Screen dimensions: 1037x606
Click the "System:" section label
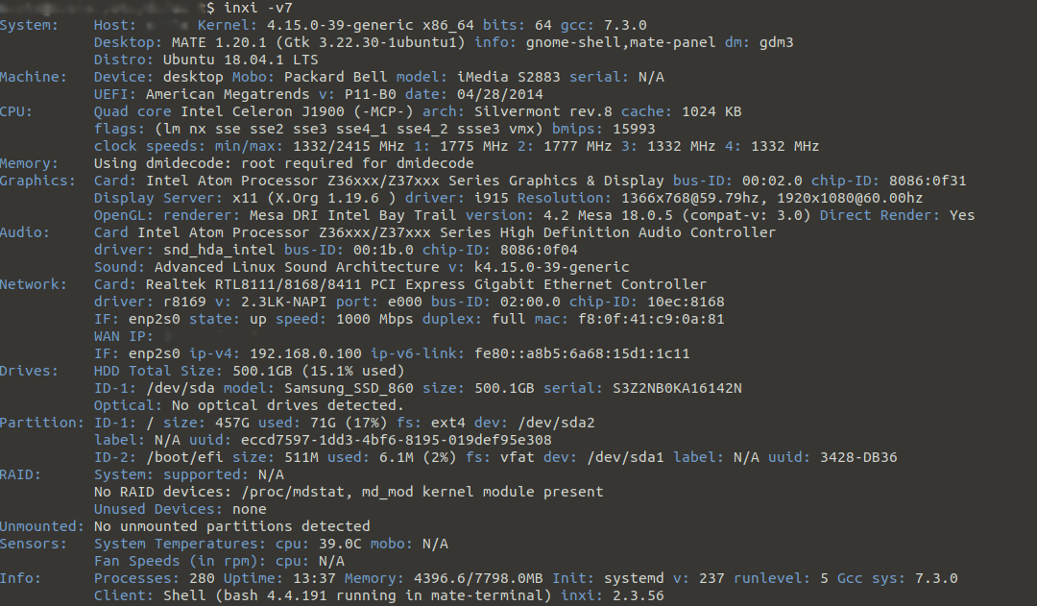29,25
